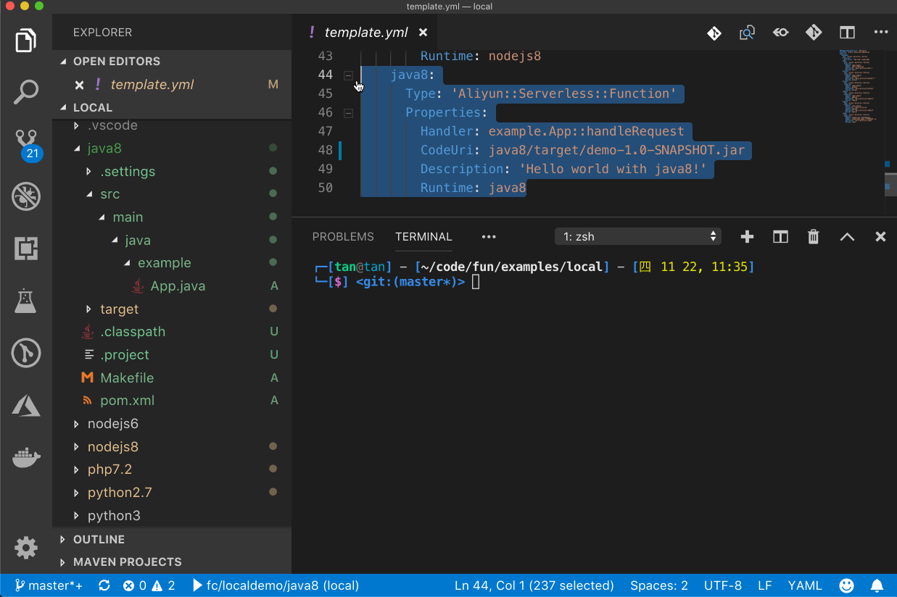Viewport: 897px width, 597px height.
Task: Expand the OUTLINE section
Action: [x=99, y=540]
